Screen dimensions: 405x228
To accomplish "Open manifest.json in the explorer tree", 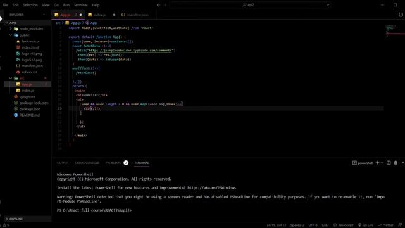I will (32, 66).
